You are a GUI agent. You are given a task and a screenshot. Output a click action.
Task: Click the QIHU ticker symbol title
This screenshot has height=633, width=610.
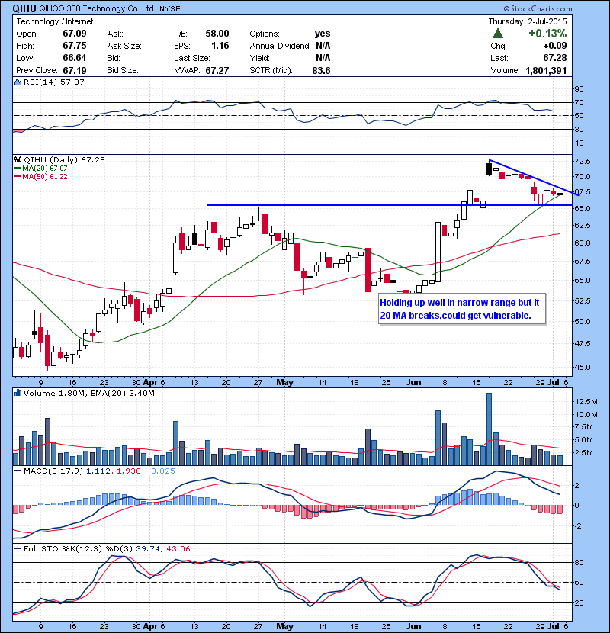point(24,8)
